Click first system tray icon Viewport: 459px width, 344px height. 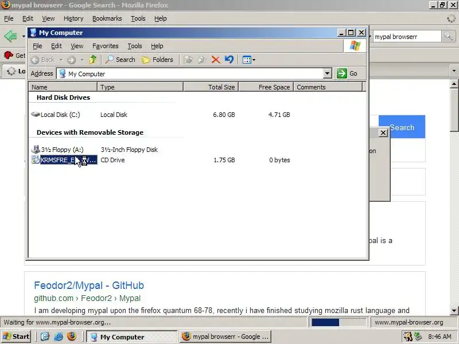(x=407, y=337)
